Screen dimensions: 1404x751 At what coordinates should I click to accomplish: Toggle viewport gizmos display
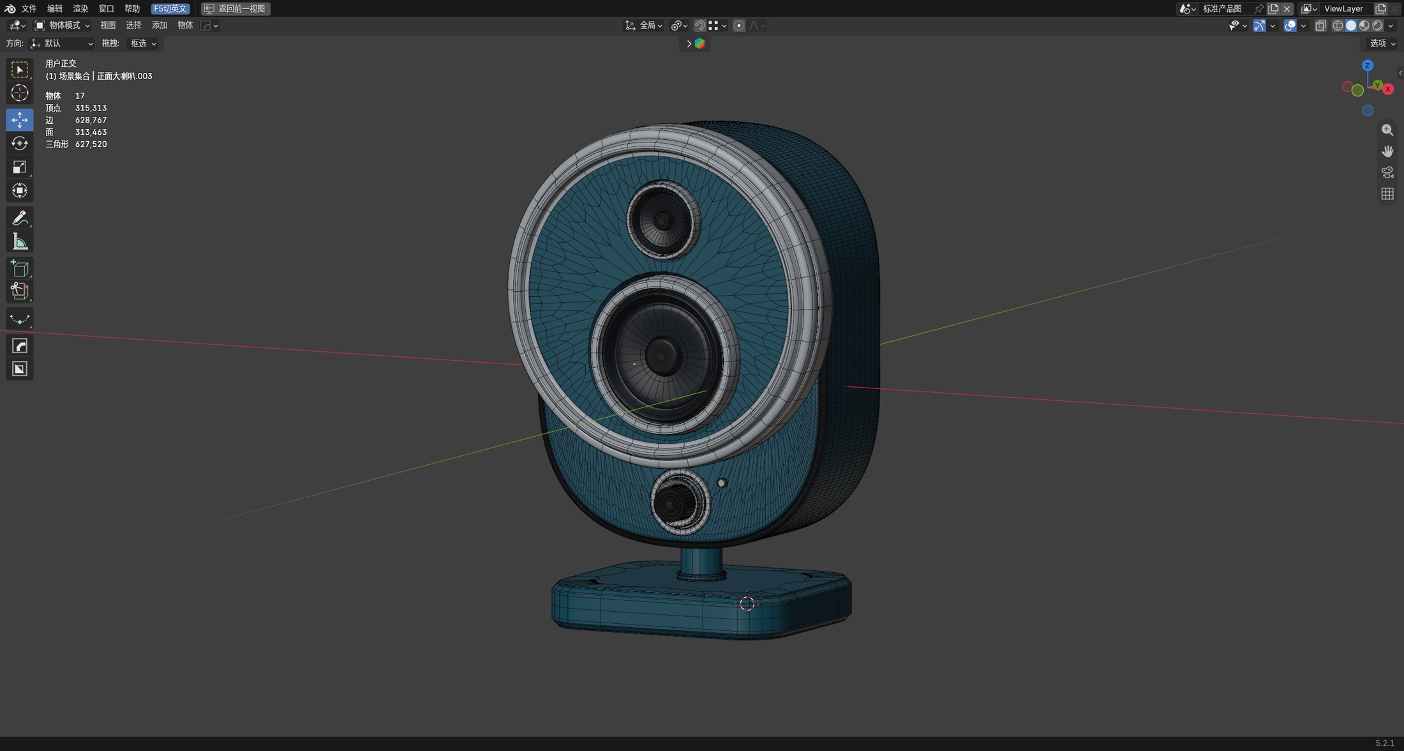coord(1259,26)
